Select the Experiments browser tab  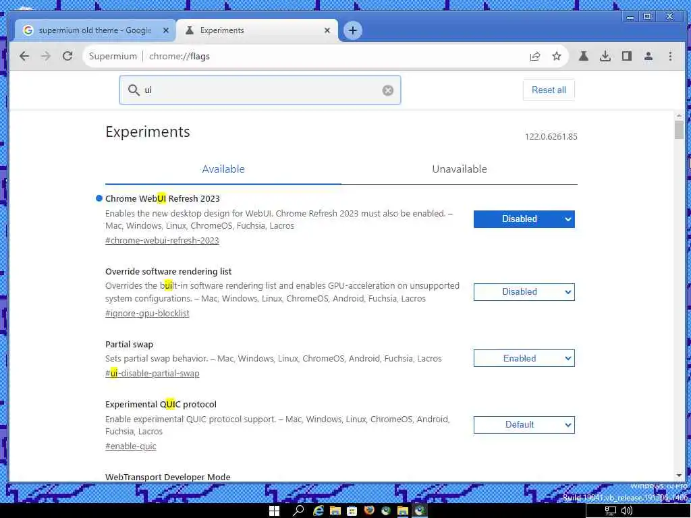pyautogui.click(x=257, y=30)
